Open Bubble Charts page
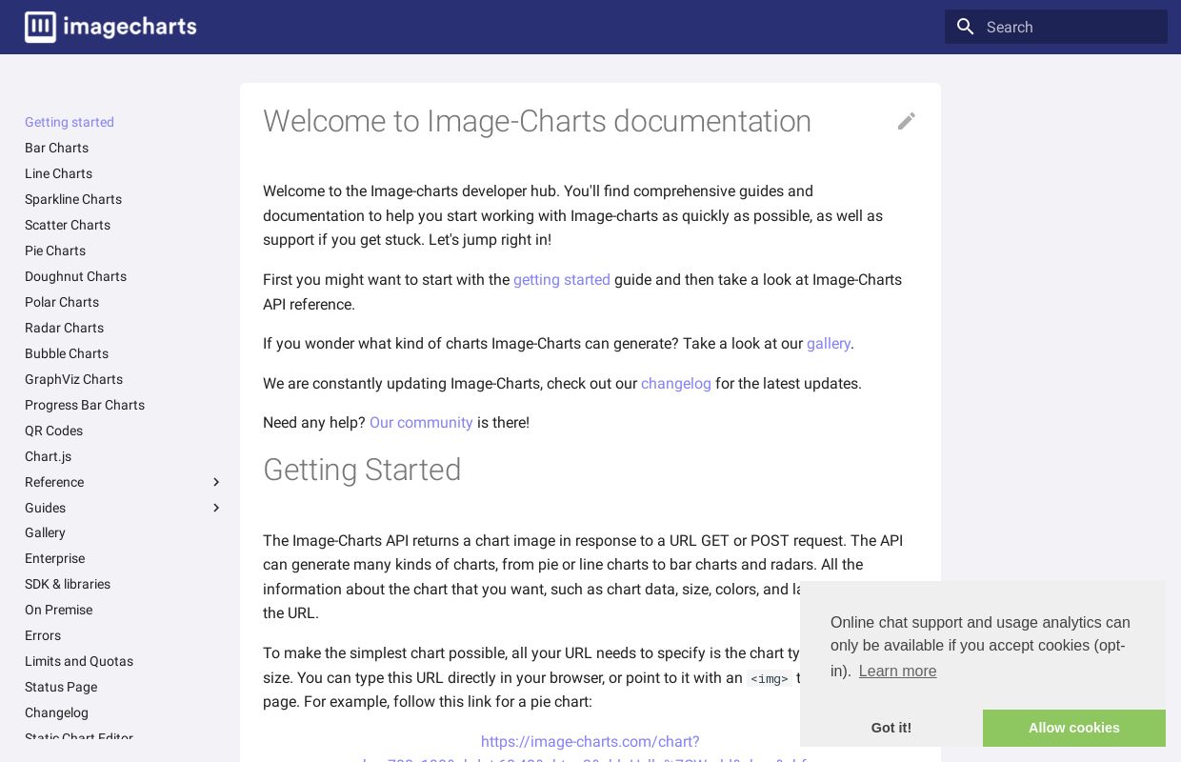Viewport: 1181px width, 762px height. 67,353
